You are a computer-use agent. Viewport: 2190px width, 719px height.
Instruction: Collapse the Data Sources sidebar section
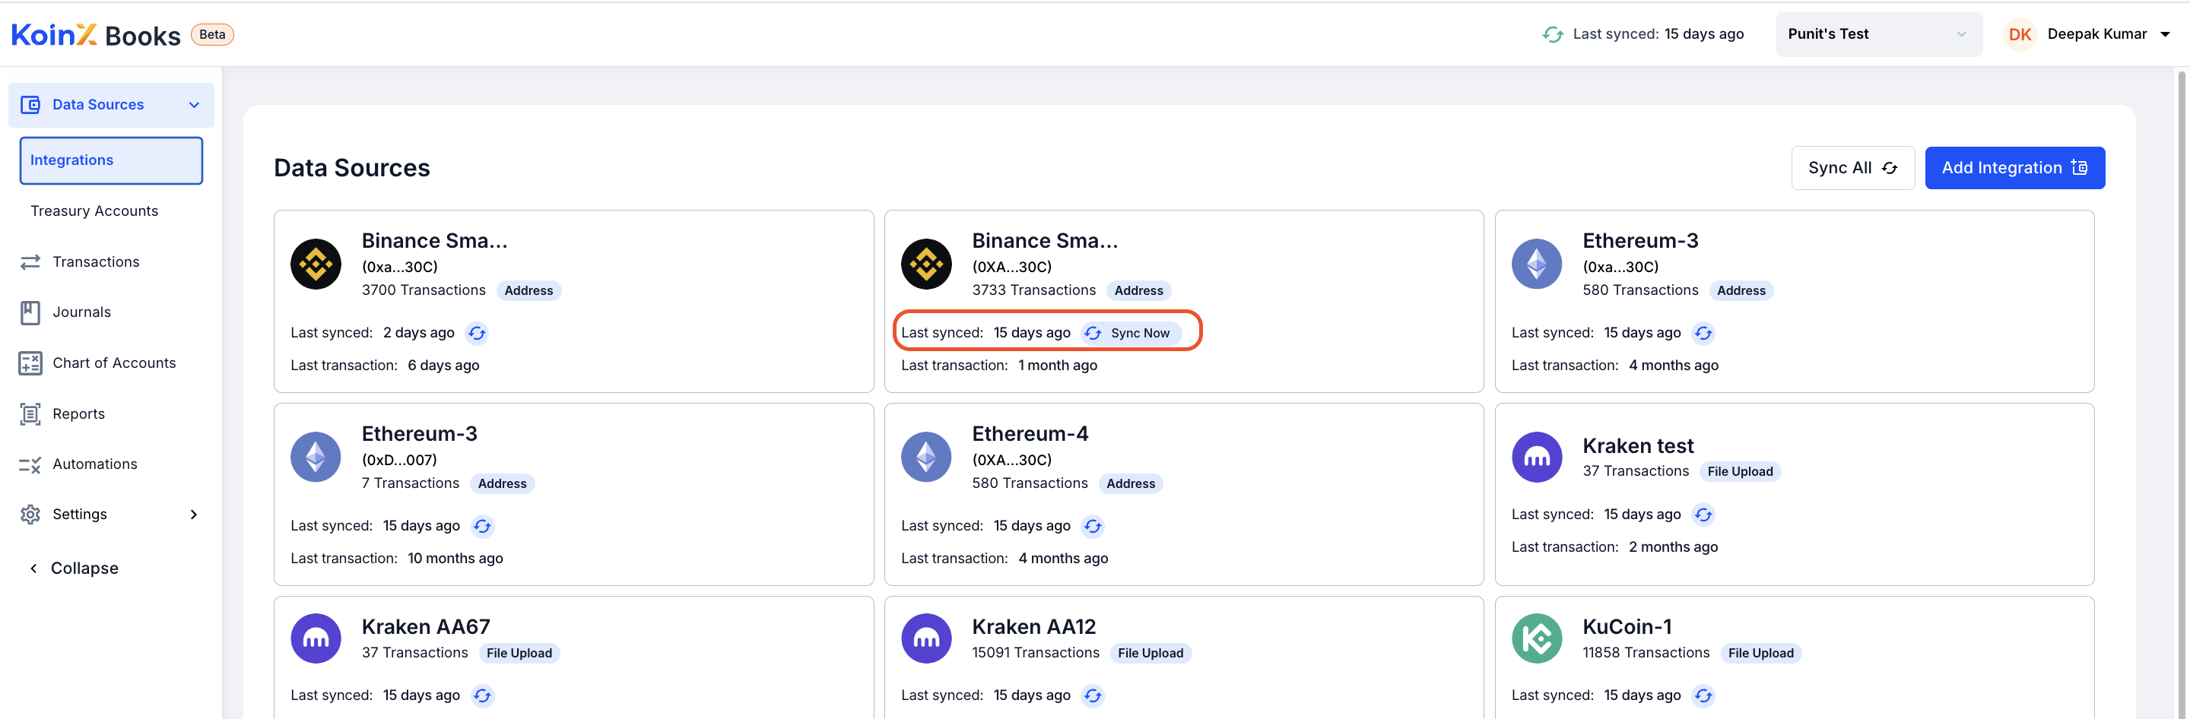click(194, 105)
